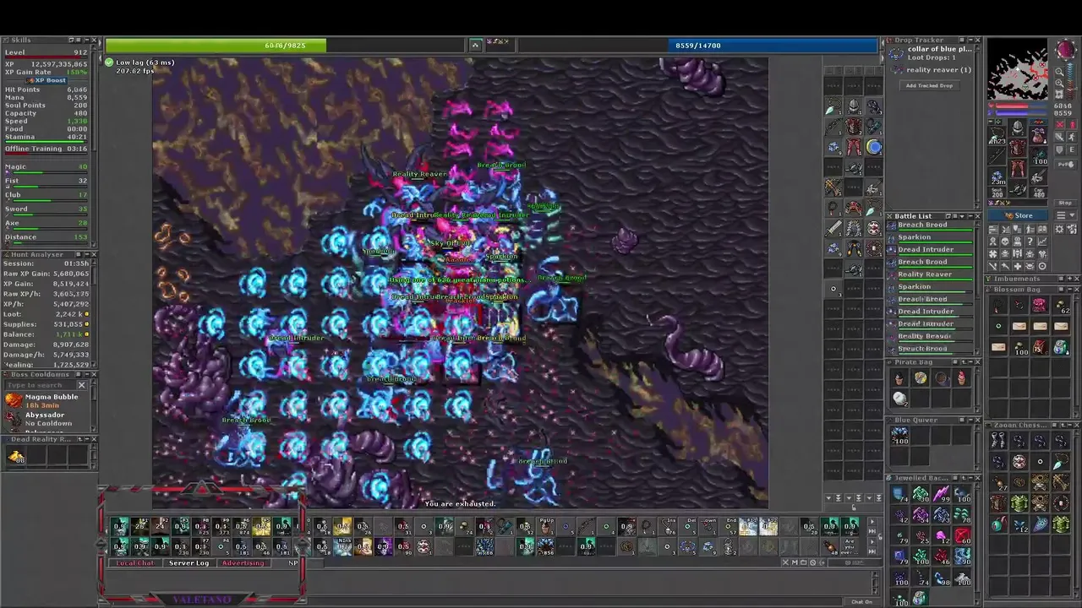Minimize the Battle List panel
This screenshot has width=1082, height=608.
[970, 216]
